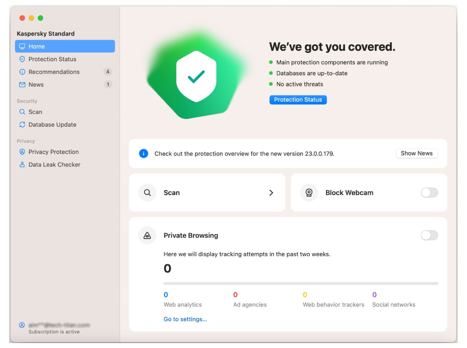Select Home in the sidebar
This screenshot has width=467, height=348.
(65, 46)
